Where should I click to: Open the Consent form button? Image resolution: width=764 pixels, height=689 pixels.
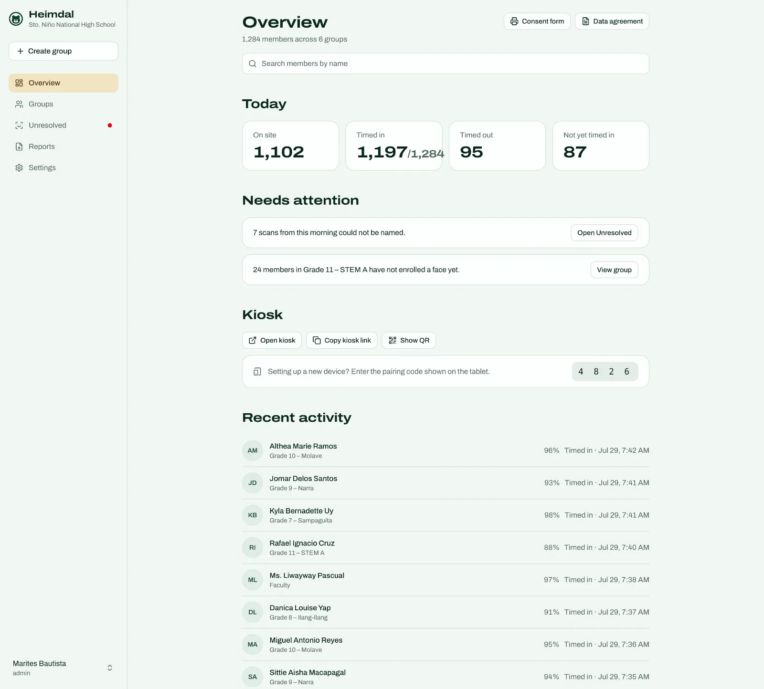[x=537, y=21]
